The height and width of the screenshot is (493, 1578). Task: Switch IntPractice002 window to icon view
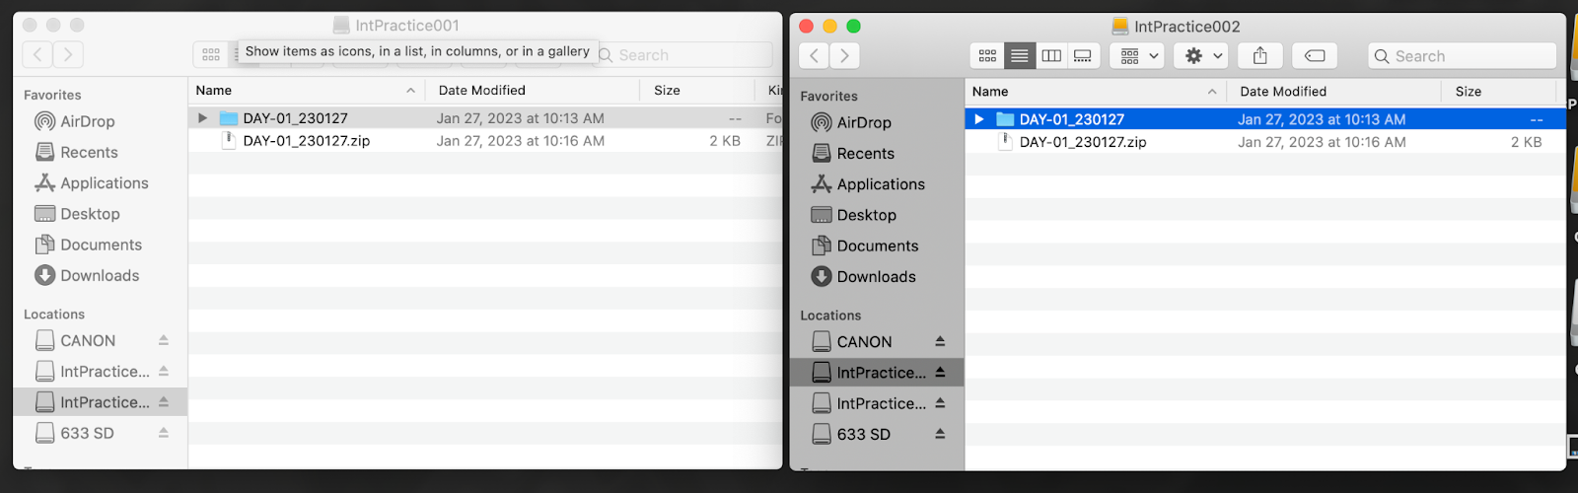[x=987, y=56]
